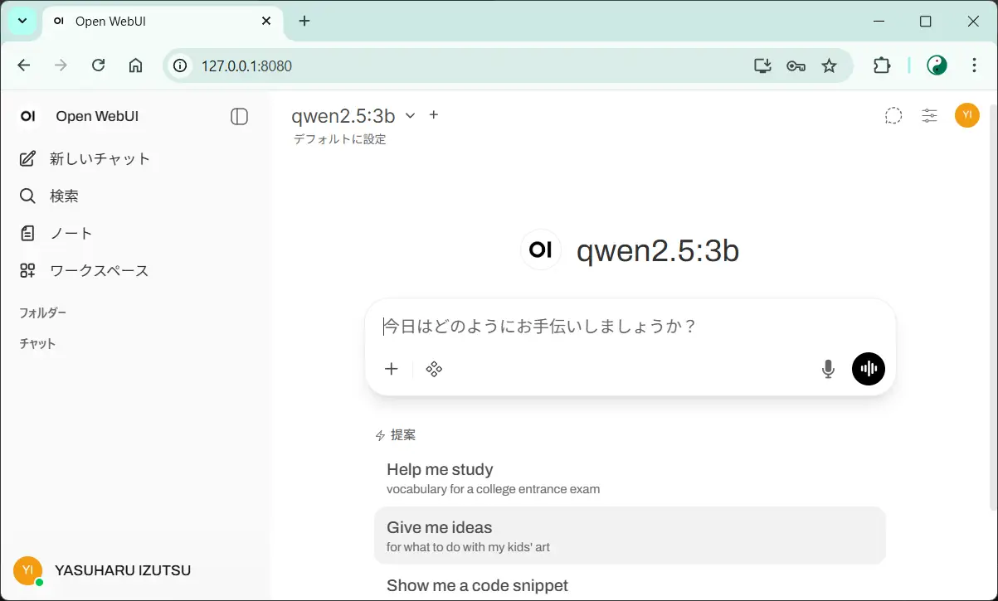This screenshot has height=601, width=998.
Task: Click the qwen2.5:3b model heading logo
Action: pyautogui.click(x=541, y=250)
